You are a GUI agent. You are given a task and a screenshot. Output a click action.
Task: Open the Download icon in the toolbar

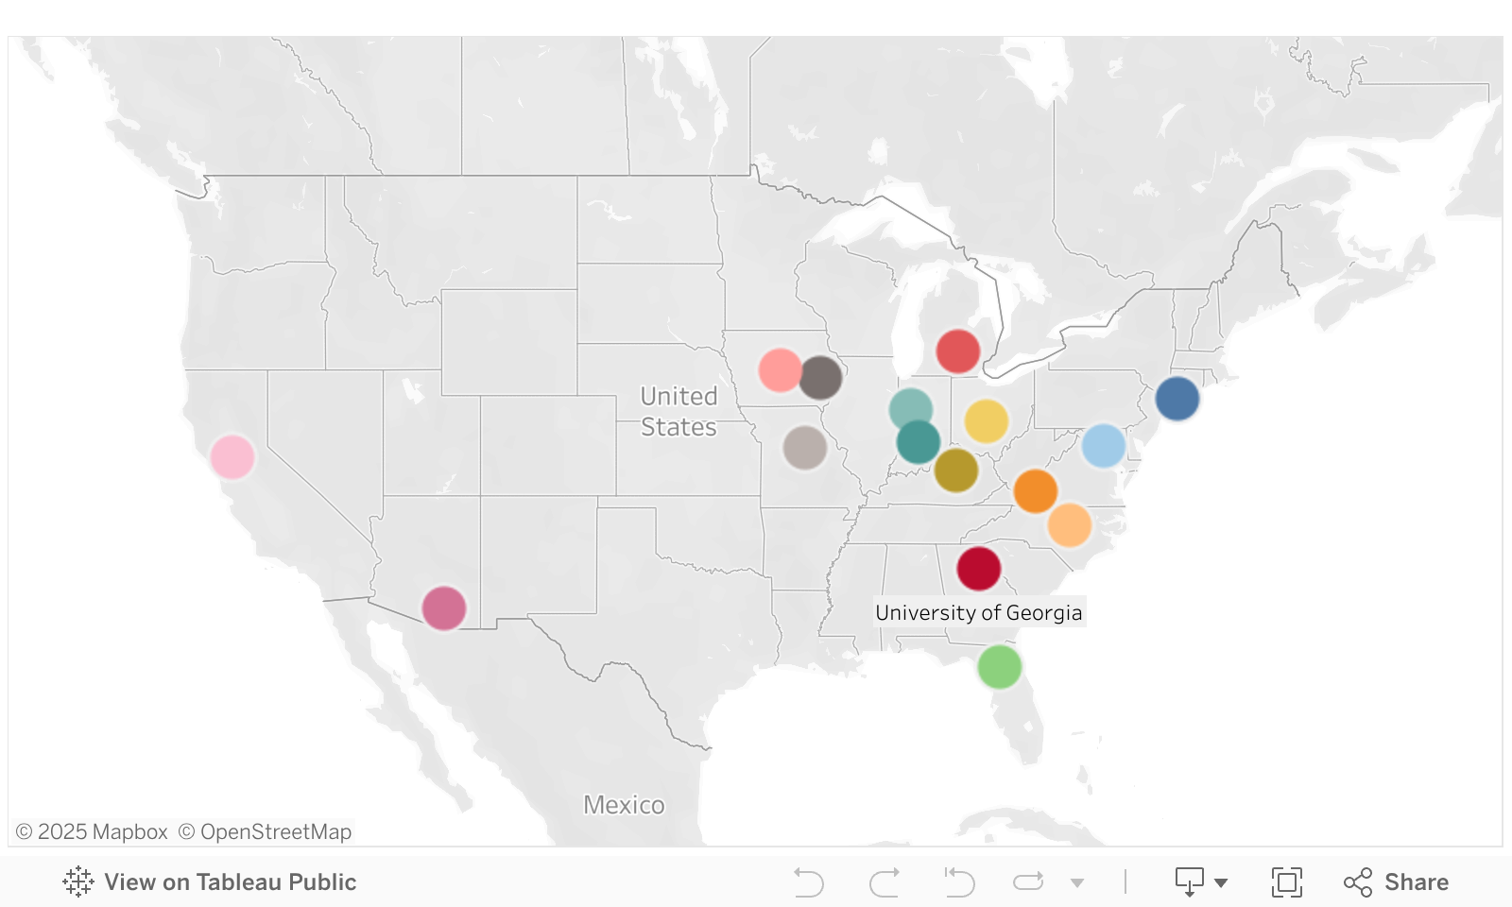pos(1190,881)
